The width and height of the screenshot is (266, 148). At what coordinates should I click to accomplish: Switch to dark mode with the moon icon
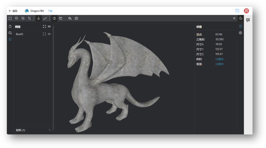(241, 18)
